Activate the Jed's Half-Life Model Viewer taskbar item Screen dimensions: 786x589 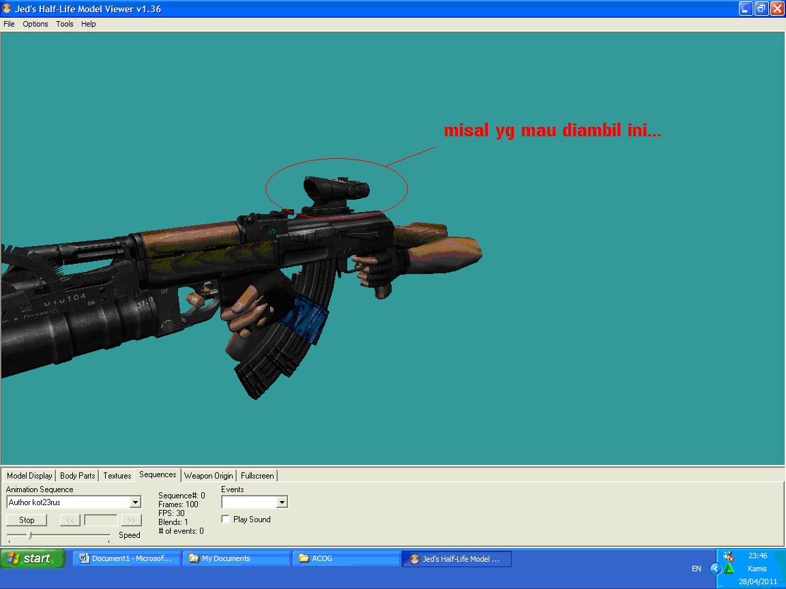[456, 558]
